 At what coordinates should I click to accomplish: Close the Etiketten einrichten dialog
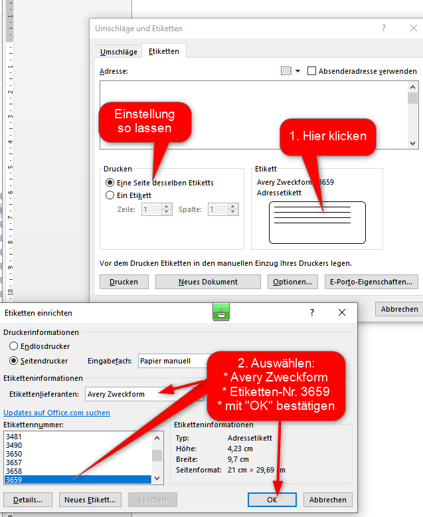pyautogui.click(x=342, y=312)
